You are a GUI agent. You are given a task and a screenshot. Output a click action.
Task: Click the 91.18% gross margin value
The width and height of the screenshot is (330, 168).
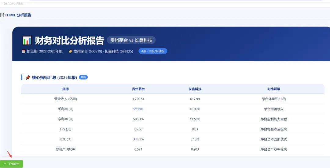(x=138, y=109)
